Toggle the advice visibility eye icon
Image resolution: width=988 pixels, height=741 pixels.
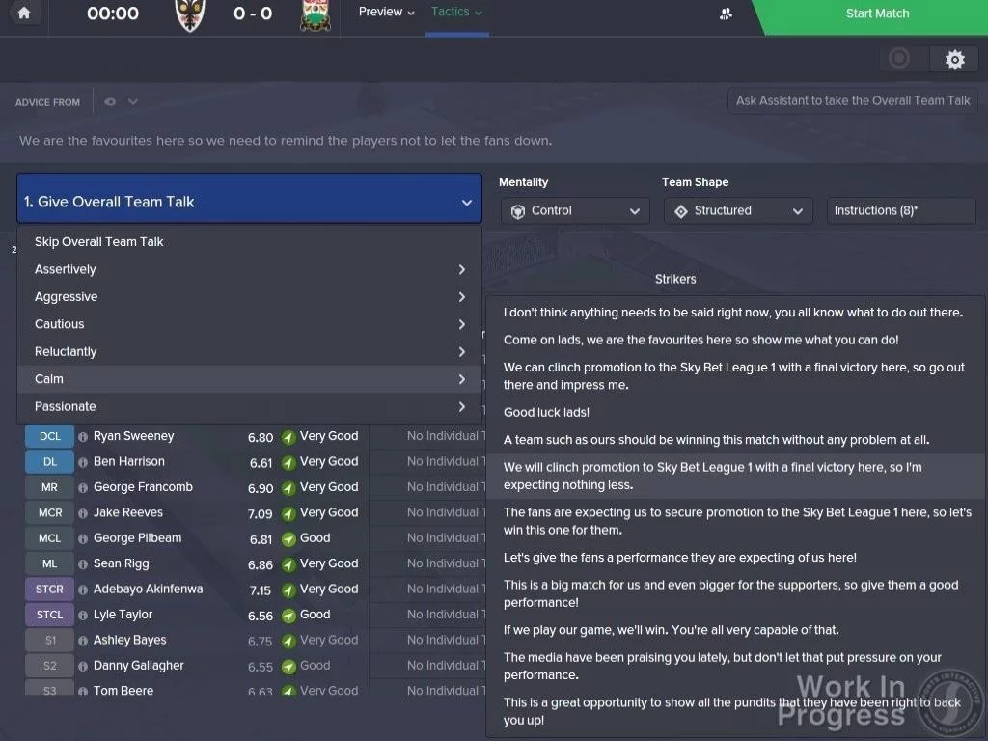(110, 102)
